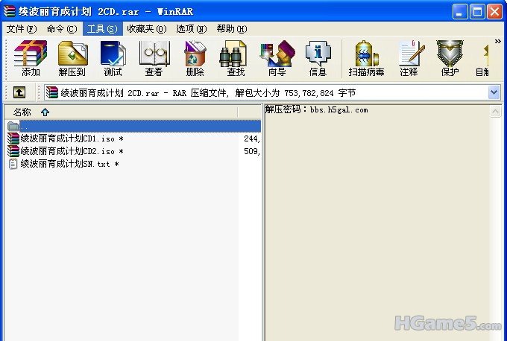The width and height of the screenshot is (507, 341).
Task: Go up one folder level button
Action: [19, 92]
